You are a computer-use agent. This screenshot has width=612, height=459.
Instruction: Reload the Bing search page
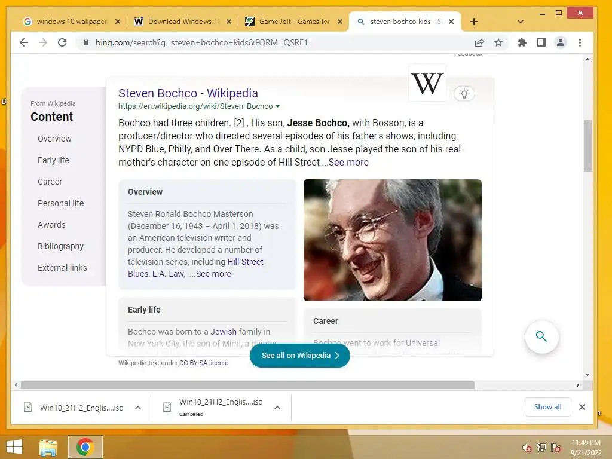(62, 42)
